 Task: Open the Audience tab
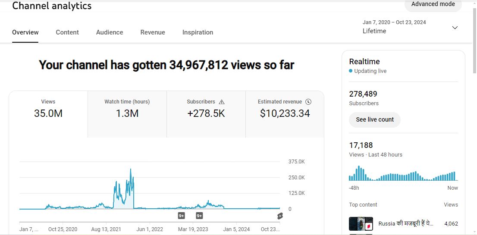click(110, 32)
